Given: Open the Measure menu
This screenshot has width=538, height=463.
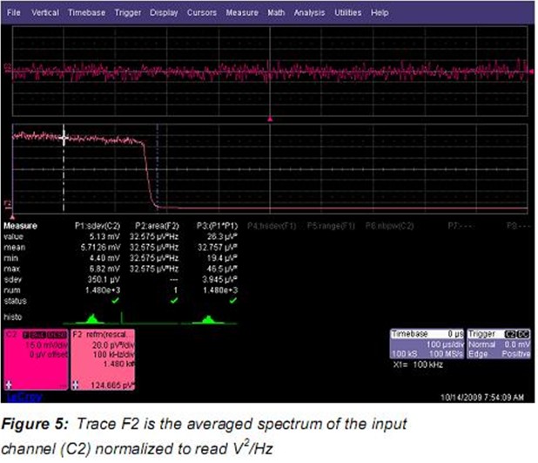Looking at the screenshot, I should point(241,14).
